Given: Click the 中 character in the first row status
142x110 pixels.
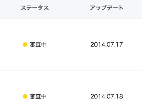Looking at the screenshot, I should (x=44, y=45).
